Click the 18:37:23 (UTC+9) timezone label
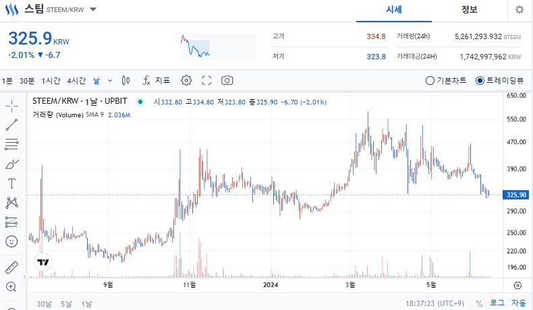Viewport: 533px width, 310px height. pos(434,303)
